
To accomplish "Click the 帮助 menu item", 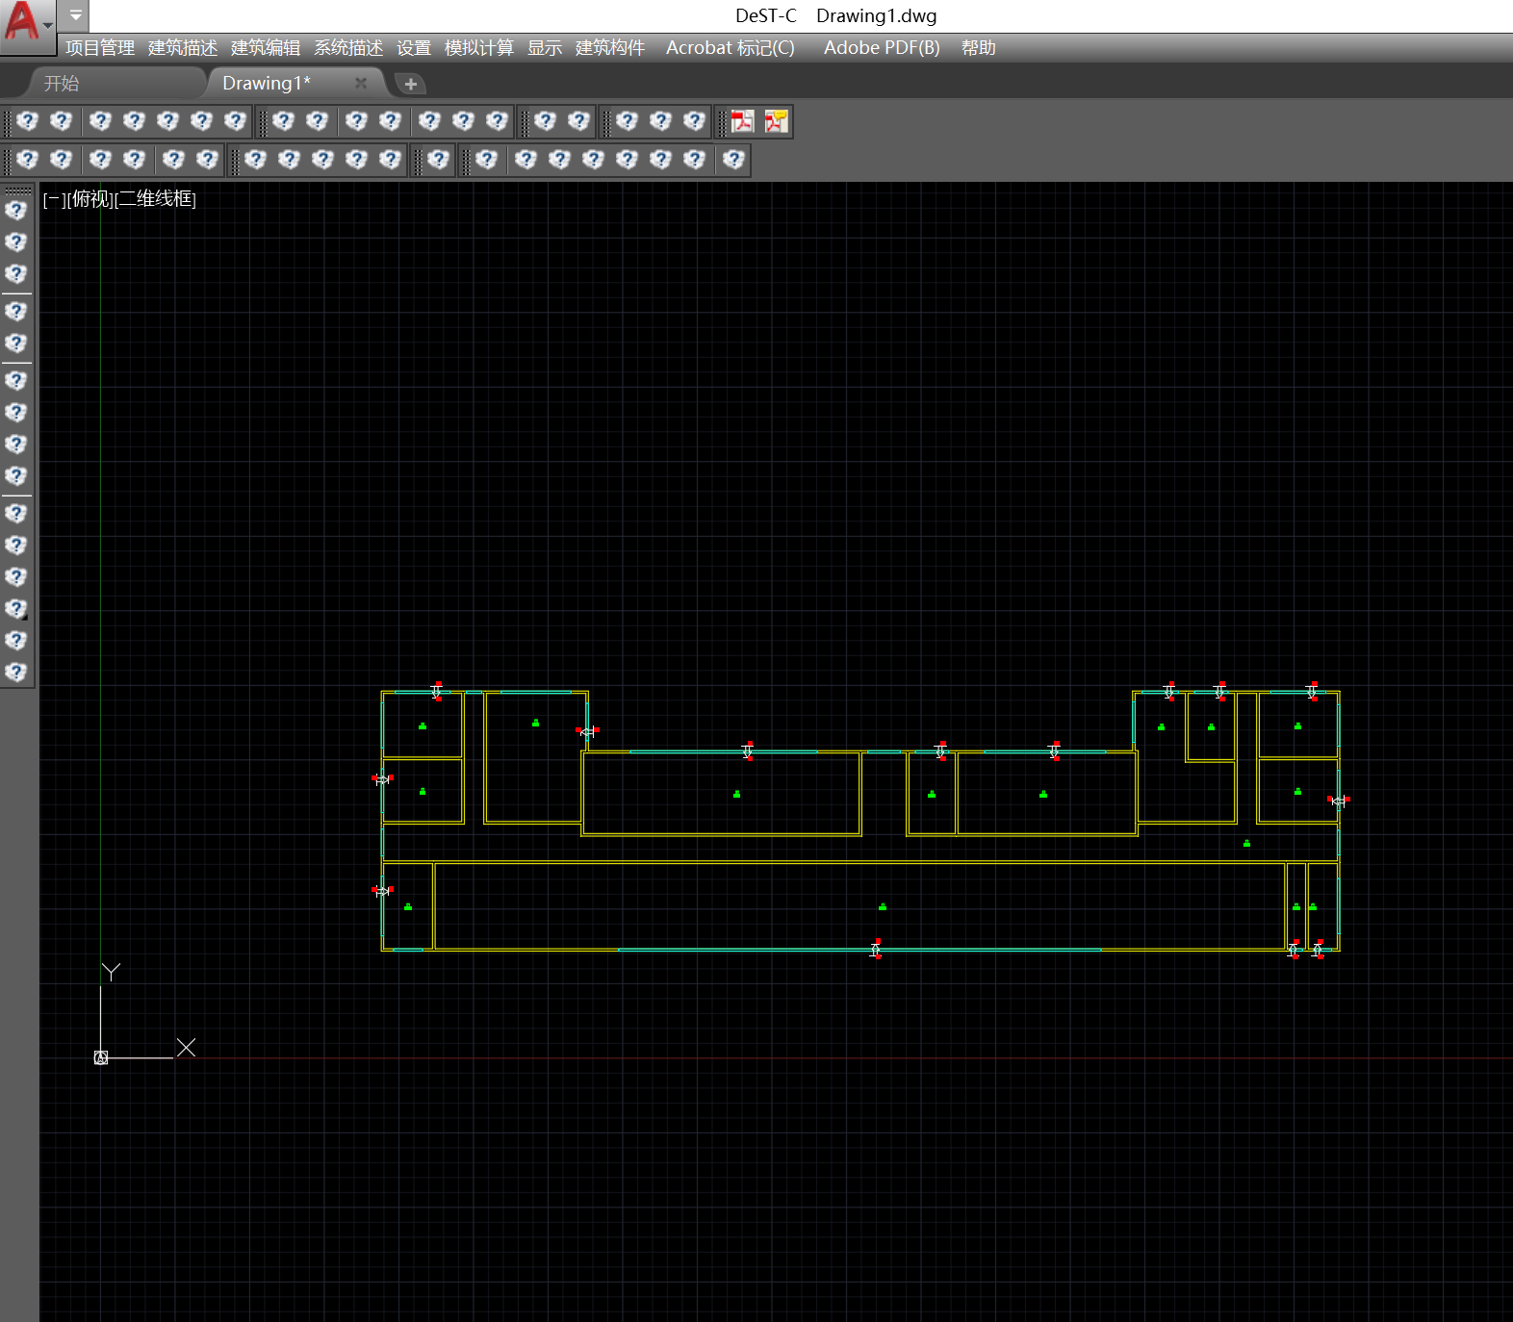I will (x=978, y=48).
